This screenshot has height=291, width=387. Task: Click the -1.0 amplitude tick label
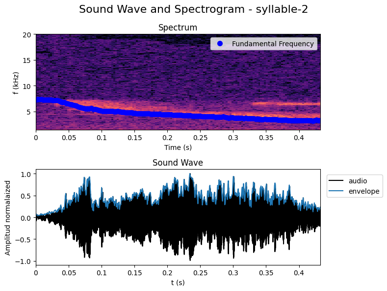25,262
